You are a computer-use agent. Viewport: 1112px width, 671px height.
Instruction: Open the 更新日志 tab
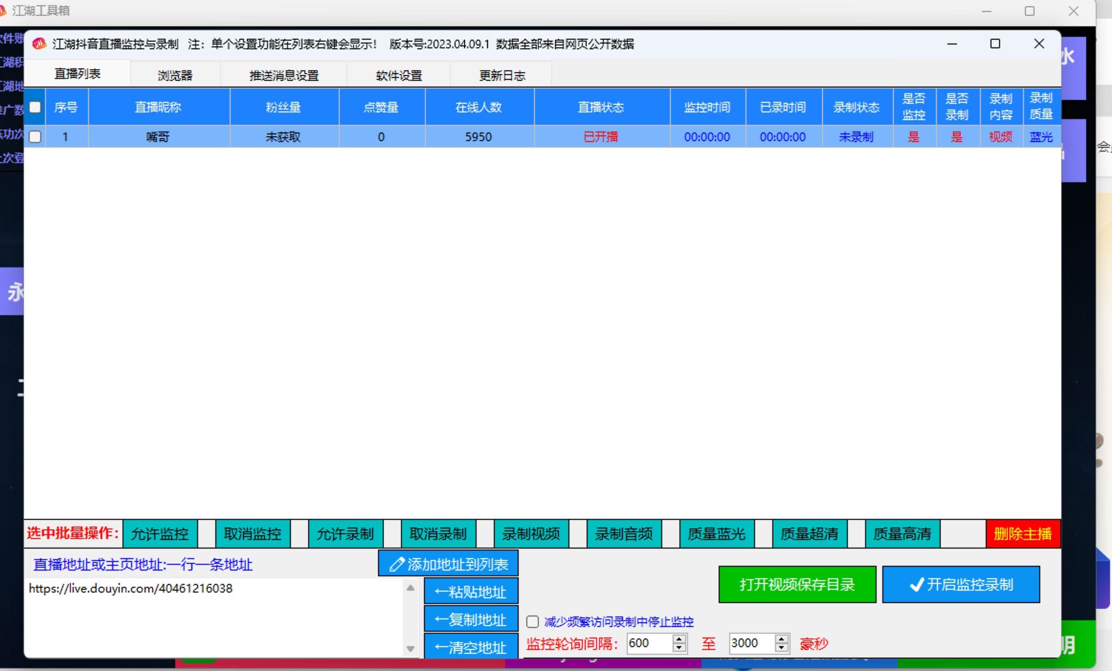[x=500, y=74]
